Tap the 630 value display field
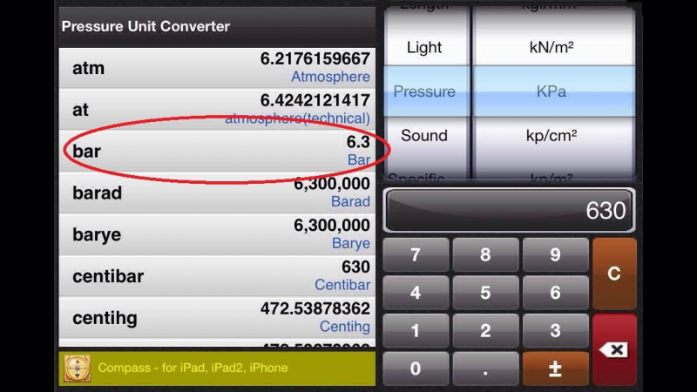This screenshot has height=392, width=697. point(510,211)
